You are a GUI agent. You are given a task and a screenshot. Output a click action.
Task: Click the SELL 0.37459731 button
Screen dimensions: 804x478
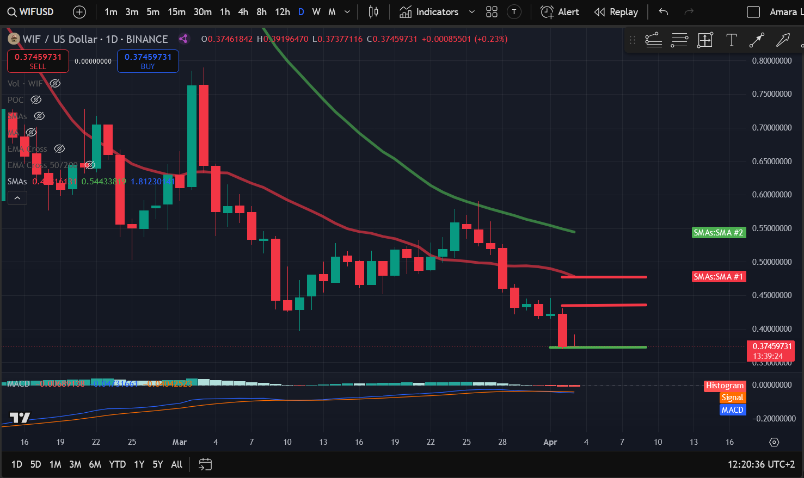pyautogui.click(x=38, y=61)
